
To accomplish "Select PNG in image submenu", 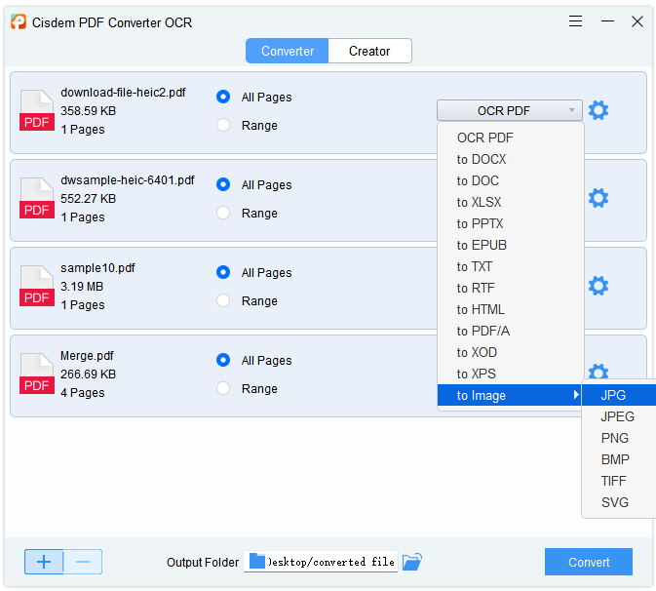I will (619, 438).
